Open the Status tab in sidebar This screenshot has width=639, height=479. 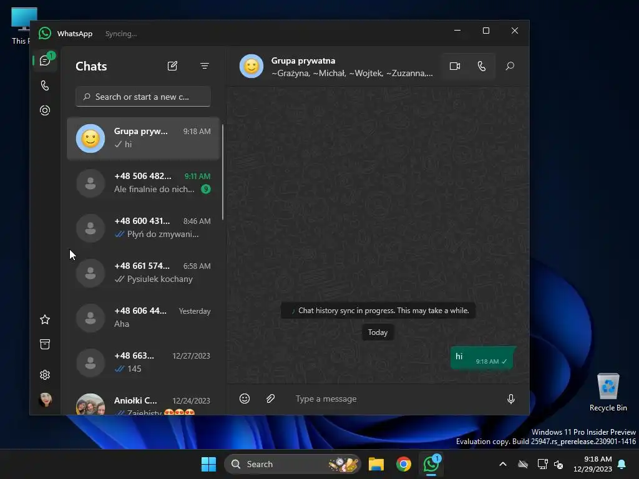[x=45, y=110]
